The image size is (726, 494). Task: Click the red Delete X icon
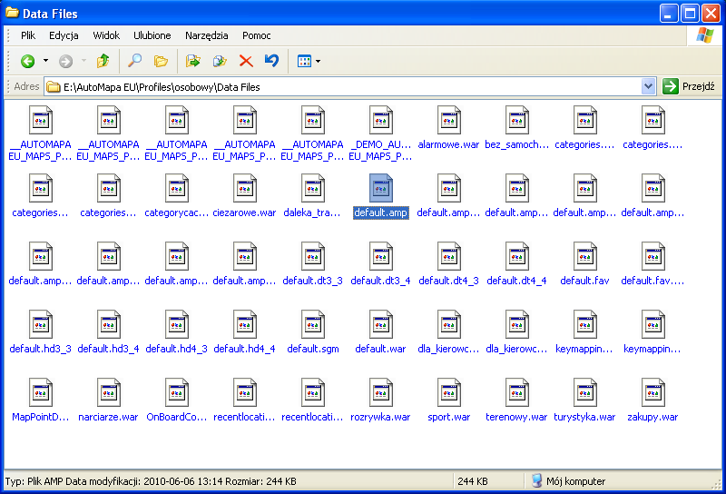point(245,61)
